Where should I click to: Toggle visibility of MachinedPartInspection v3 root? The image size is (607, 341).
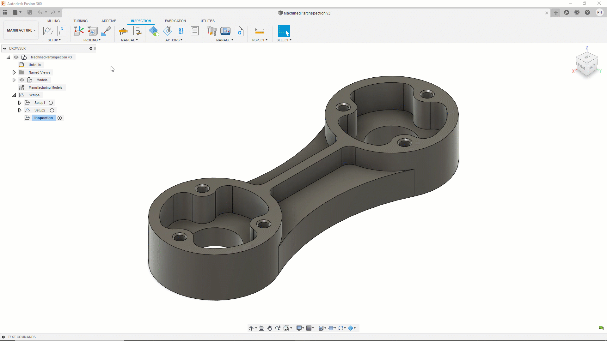pyautogui.click(x=16, y=57)
